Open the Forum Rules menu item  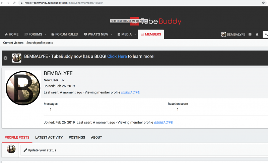click(64, 34)
